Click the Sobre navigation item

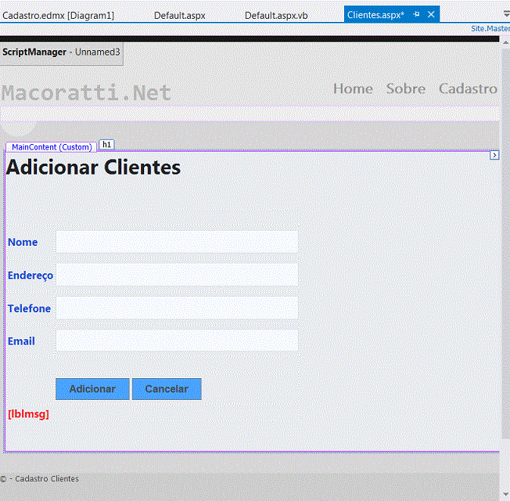(x=405, y=88)
